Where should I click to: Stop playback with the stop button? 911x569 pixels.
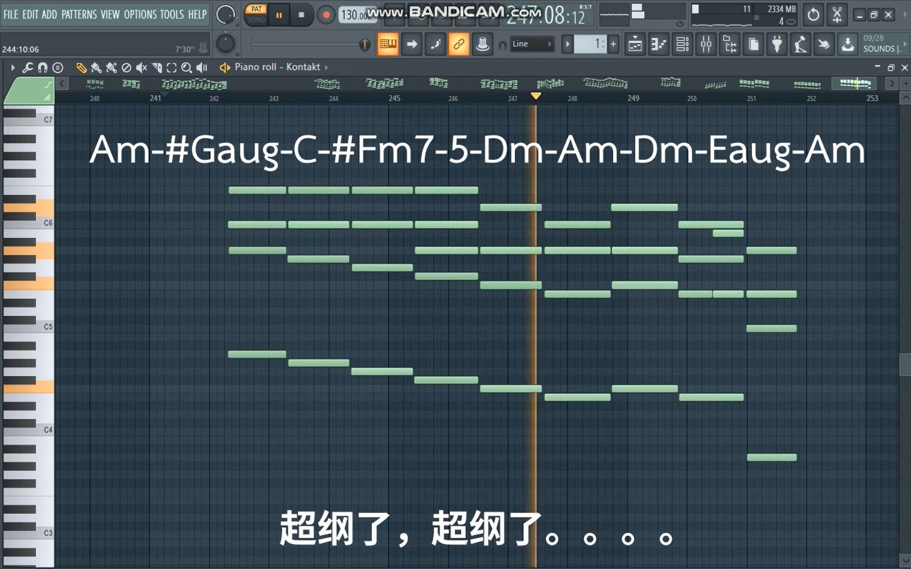(x=301, y=14)
